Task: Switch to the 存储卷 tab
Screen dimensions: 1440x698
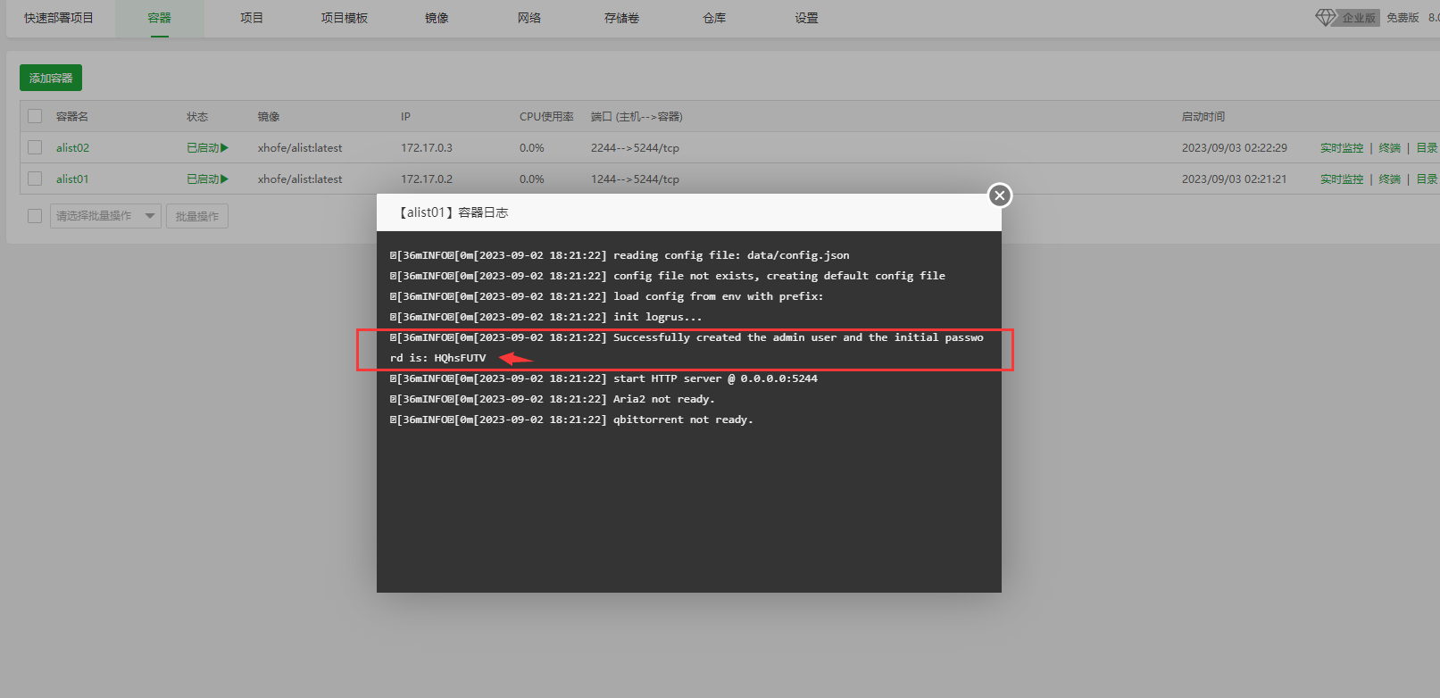Action: (x=621, y=18)
